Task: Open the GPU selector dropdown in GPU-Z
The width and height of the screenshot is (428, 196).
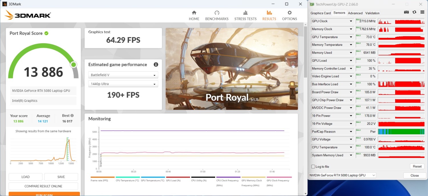Action: click(342, 175)
